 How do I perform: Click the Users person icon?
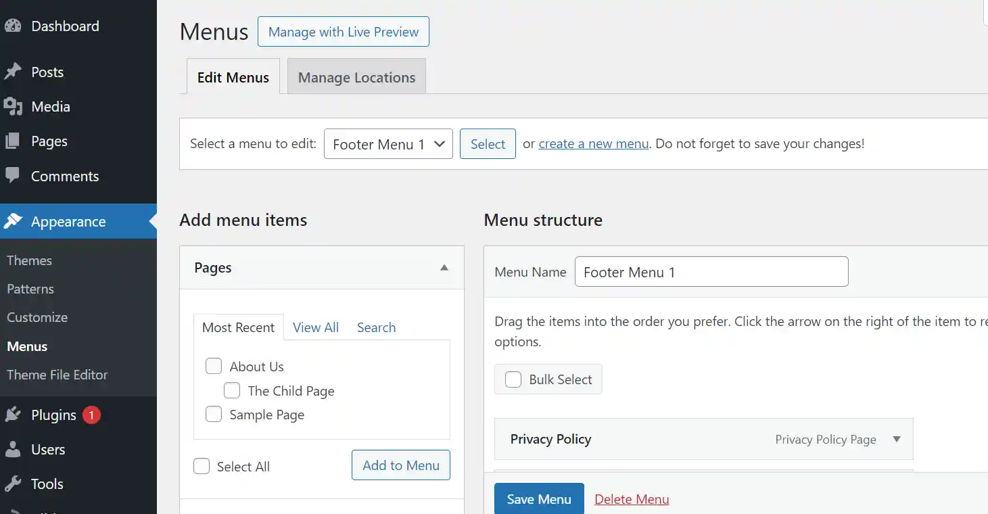click(13, 450)
